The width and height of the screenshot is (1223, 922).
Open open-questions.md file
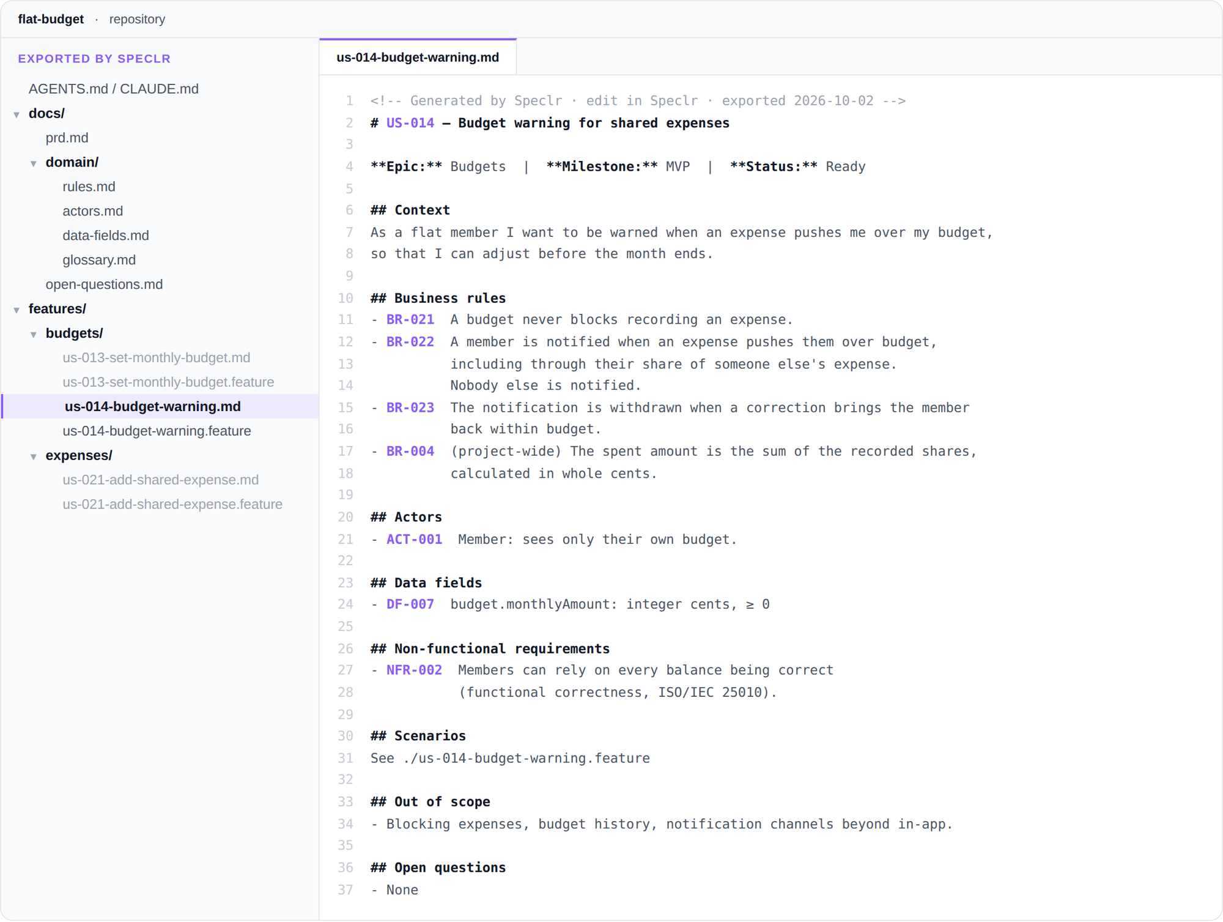[x=105, y=284]
